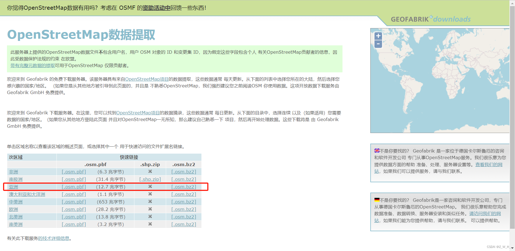
Task: Download 澳大利亚和大洋洲 .osm.pbf file
Action: [x=74, y=195]
